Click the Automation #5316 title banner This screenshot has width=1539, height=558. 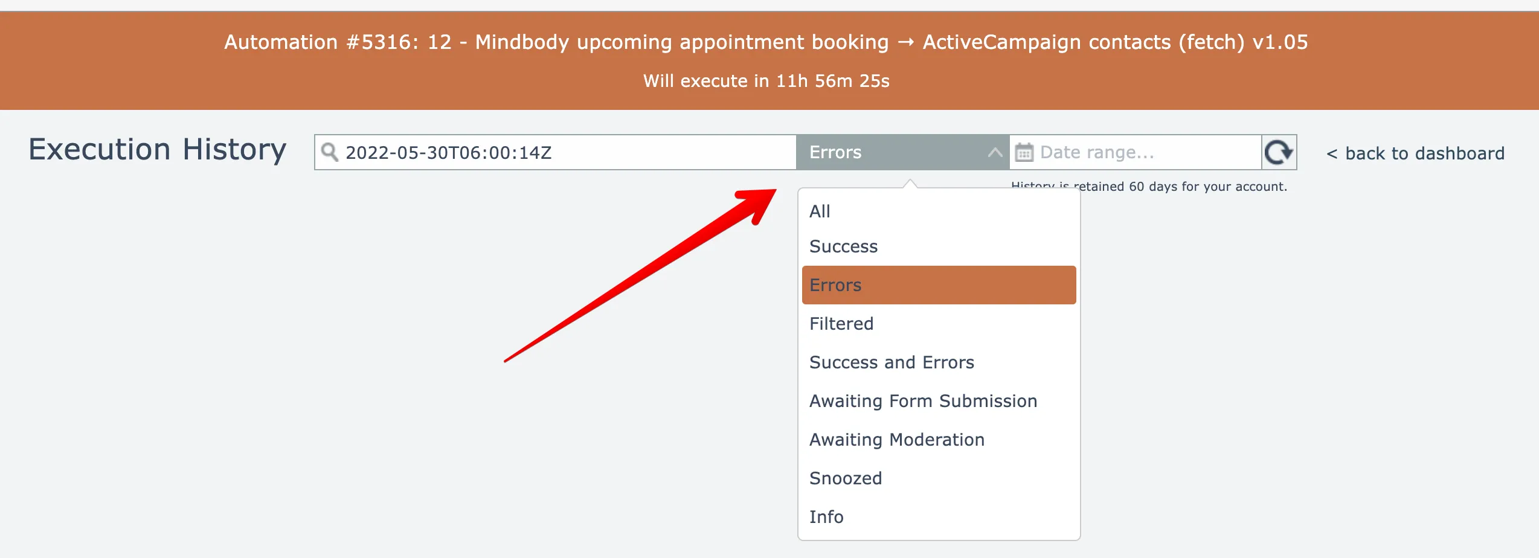766,42
